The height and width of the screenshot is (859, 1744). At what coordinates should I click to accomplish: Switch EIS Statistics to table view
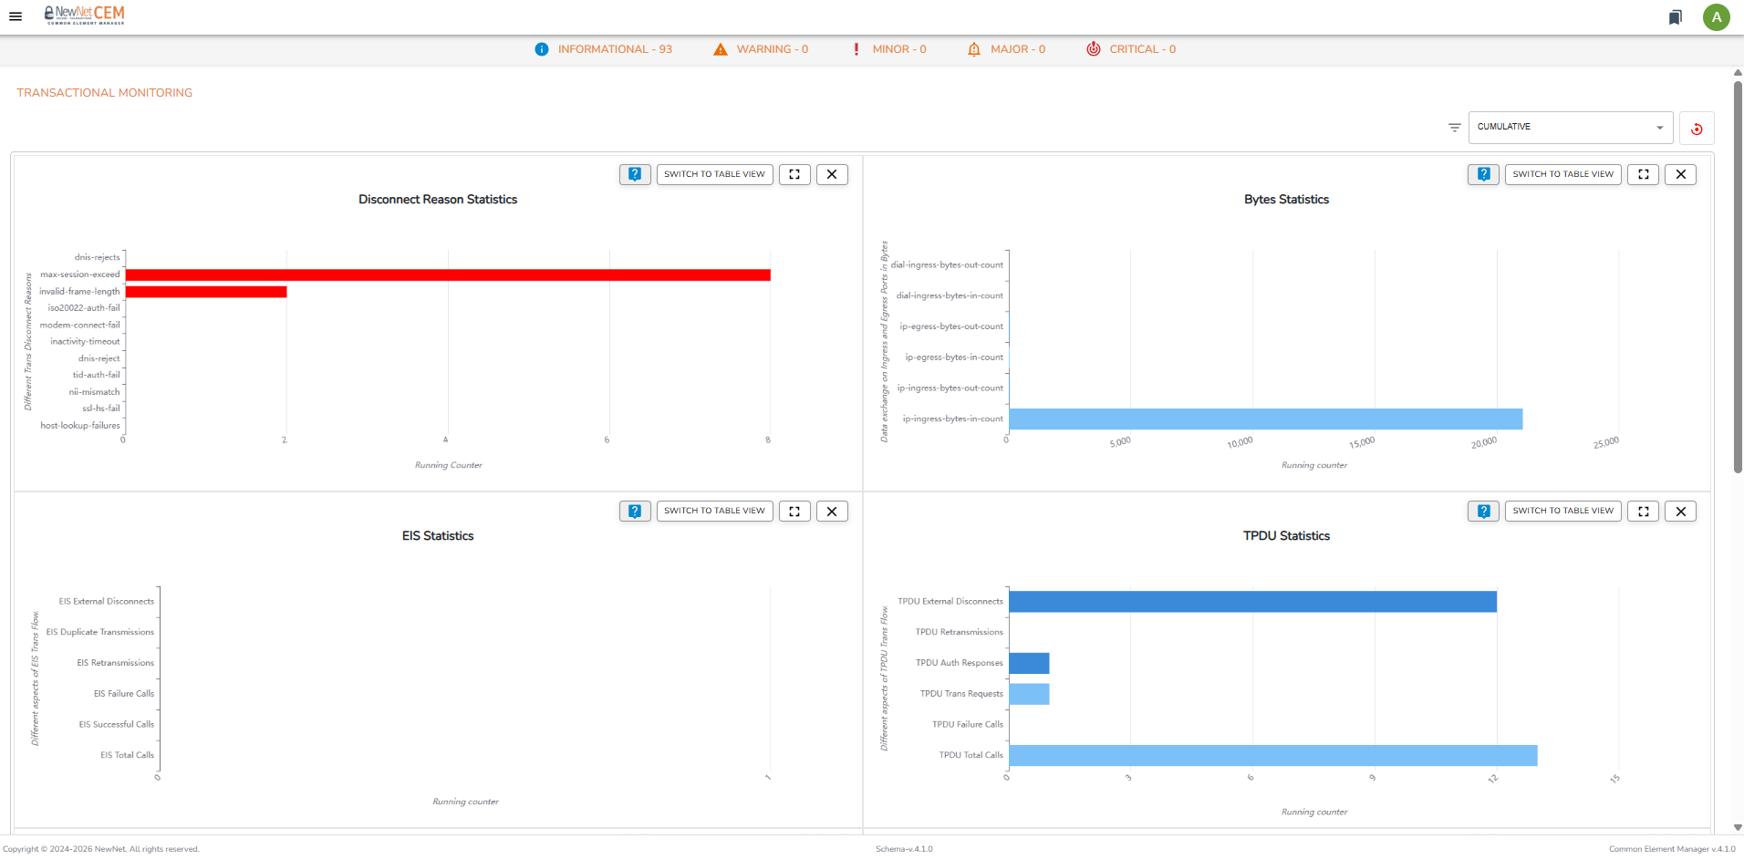pyautogui.click(x=715, y=511)
